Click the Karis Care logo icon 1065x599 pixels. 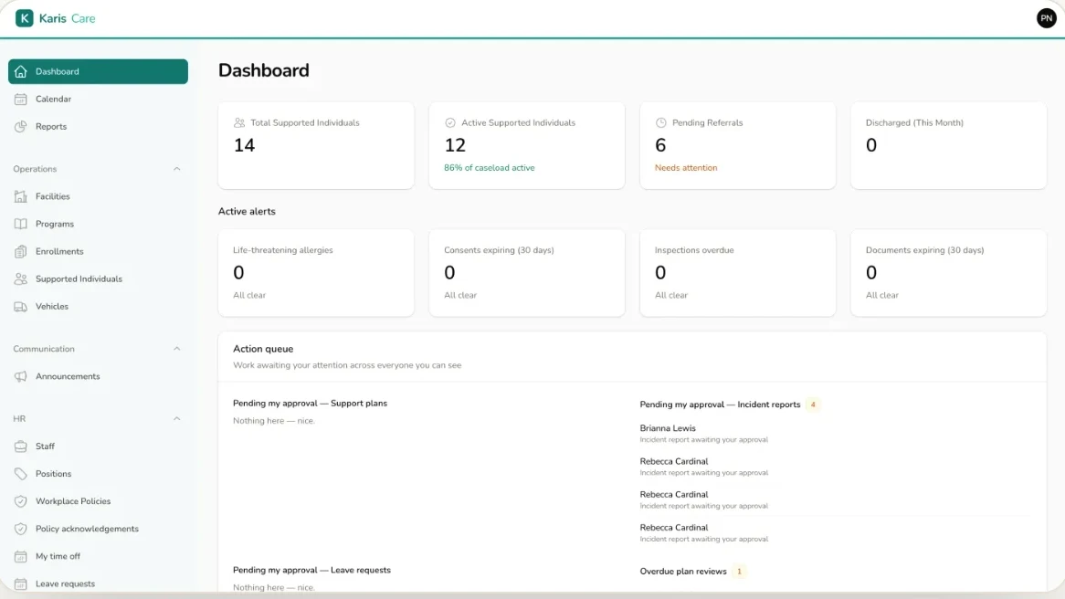25,18
